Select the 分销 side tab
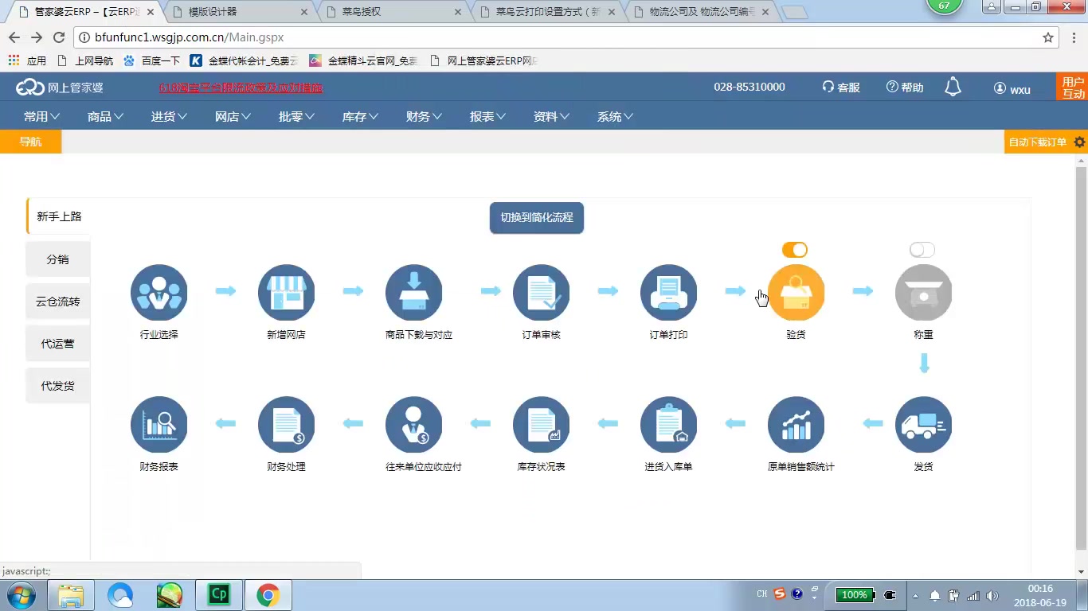Image resolution: width=1088 pixels, height=611 pixels. click(x=57, y=259)
